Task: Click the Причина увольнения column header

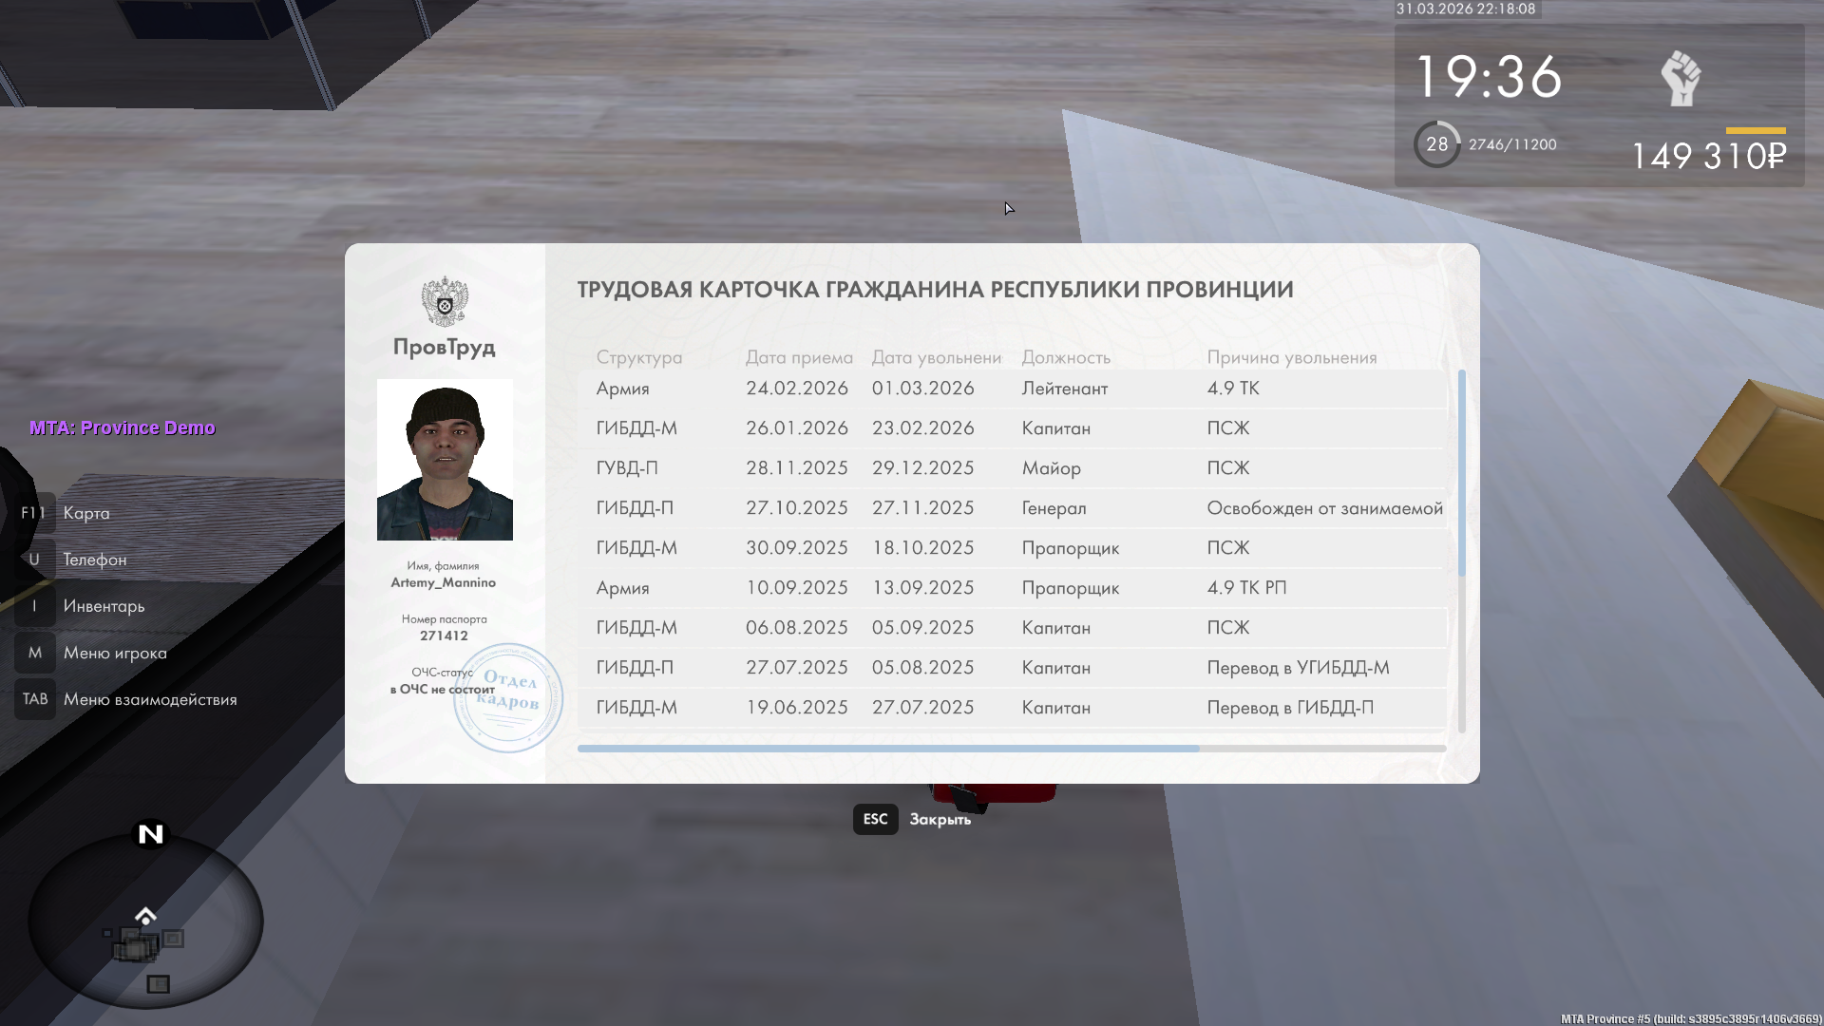Action: (x=1291, y=357)
